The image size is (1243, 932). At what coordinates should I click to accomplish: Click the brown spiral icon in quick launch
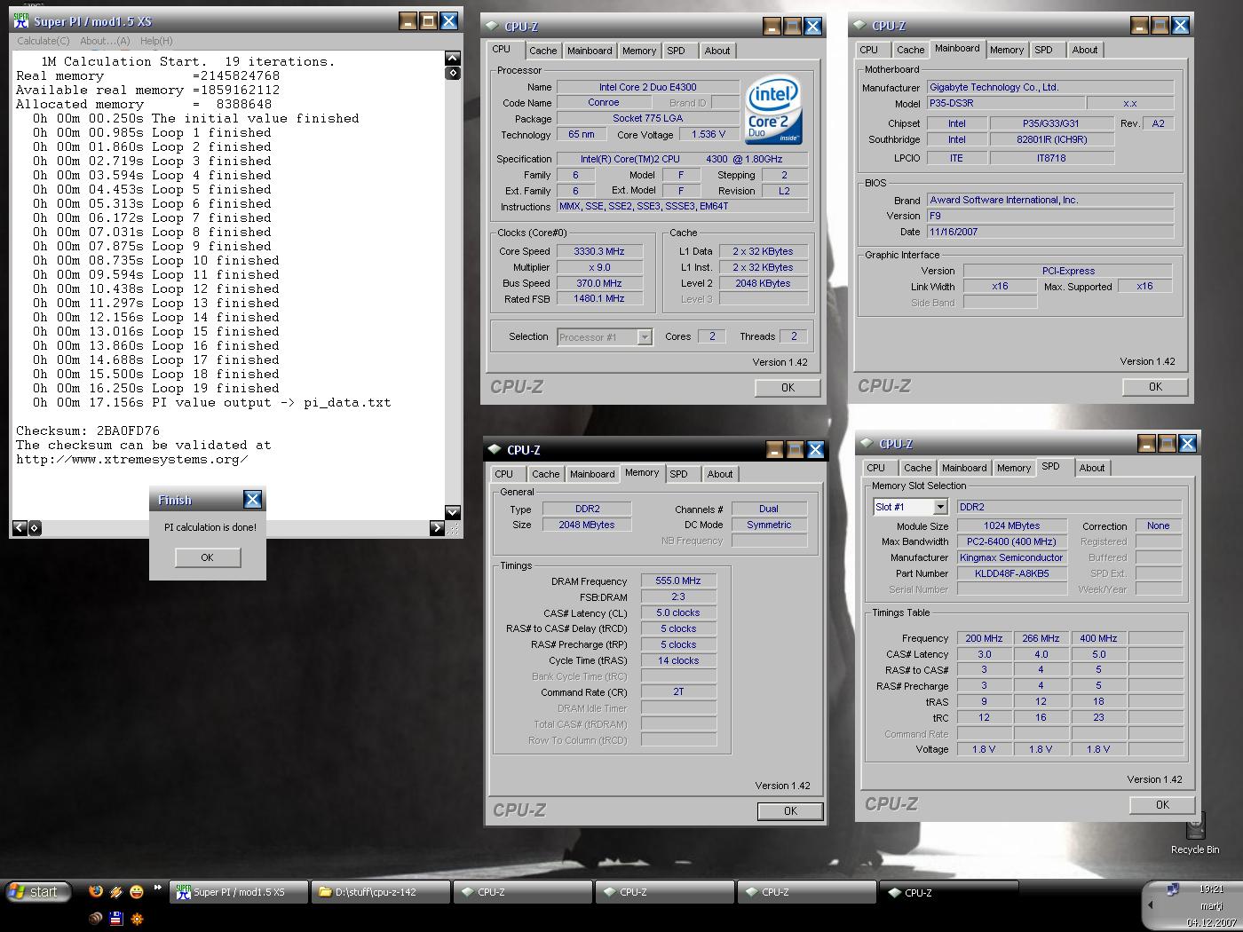tap(95, 919)
